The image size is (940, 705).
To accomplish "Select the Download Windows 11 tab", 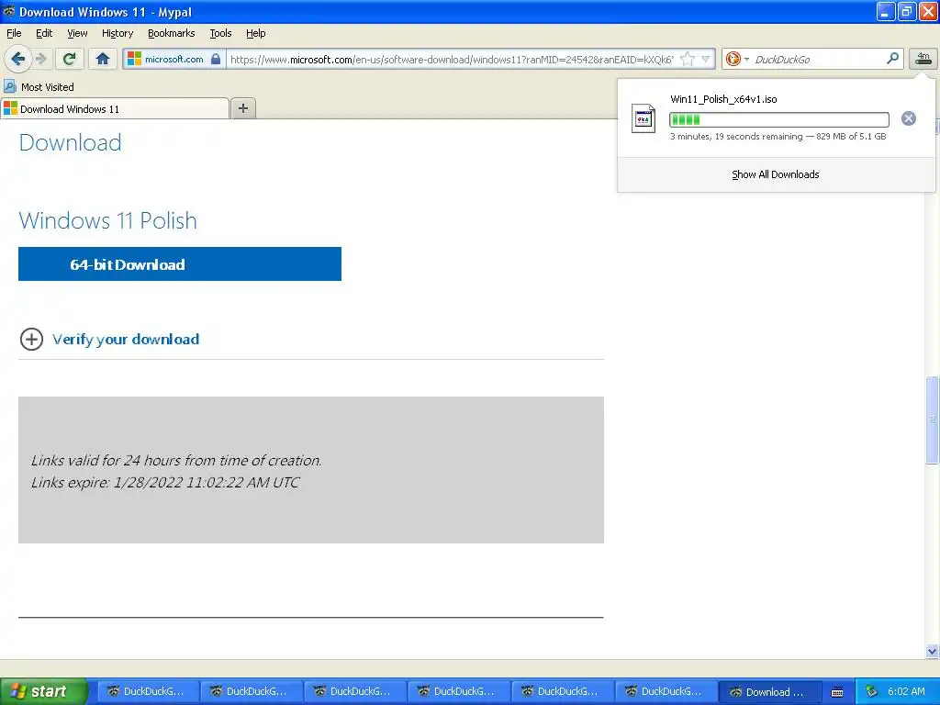I will tap(115, 108).
